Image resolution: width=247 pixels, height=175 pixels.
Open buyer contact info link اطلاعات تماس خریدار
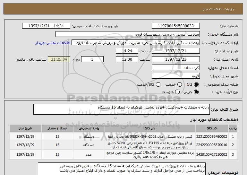tap(53, 43)
